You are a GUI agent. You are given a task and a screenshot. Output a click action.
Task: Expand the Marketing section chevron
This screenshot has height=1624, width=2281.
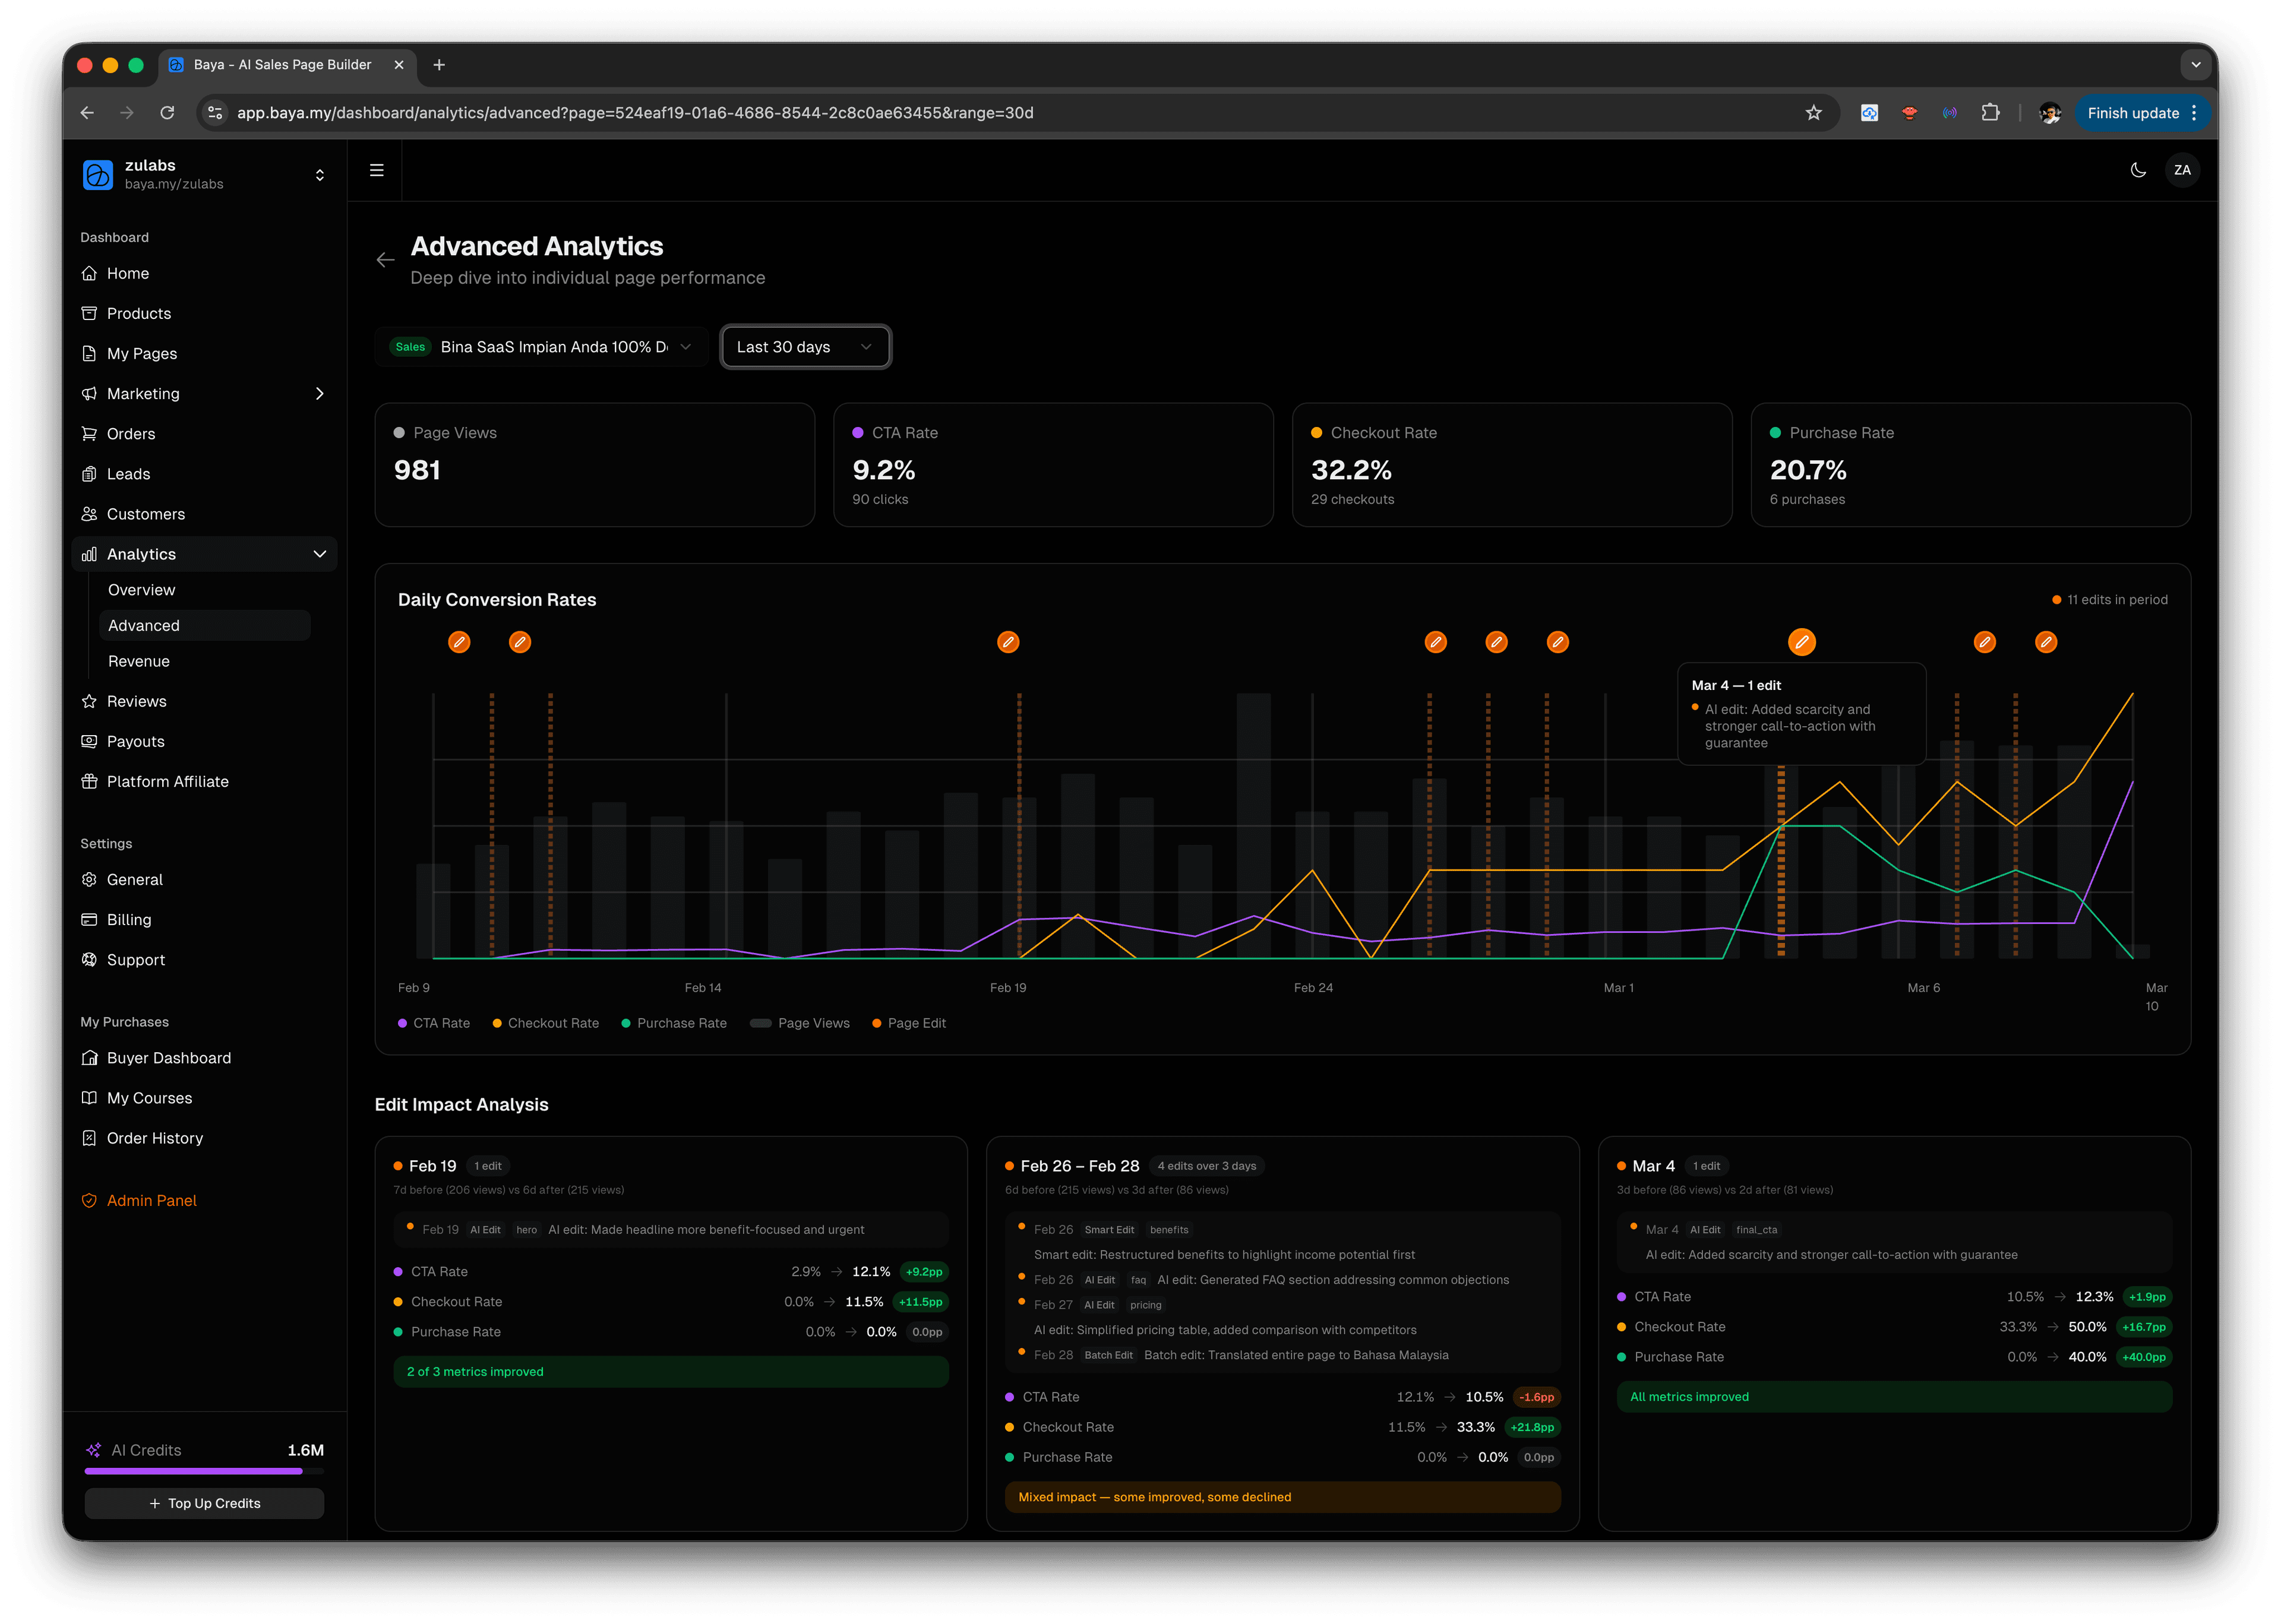[319, 393]
